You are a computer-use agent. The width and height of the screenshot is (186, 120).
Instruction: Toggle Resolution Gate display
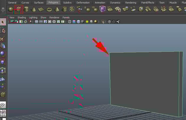tap(45, 22)
